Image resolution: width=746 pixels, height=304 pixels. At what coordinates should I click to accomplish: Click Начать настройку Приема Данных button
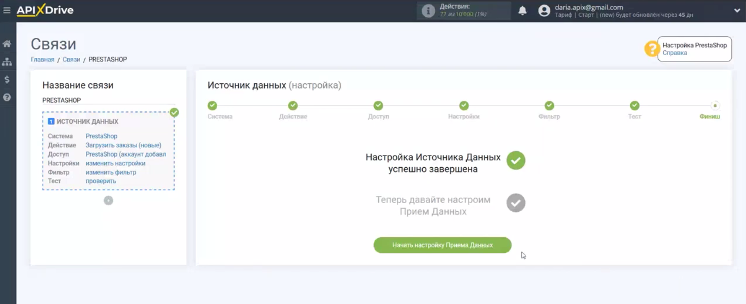point(443,245)
